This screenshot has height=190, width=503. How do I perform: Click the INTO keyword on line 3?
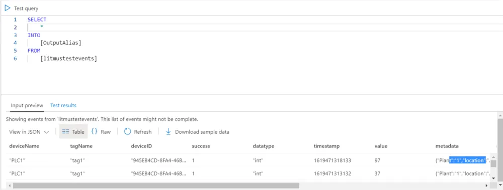(34, 35)
